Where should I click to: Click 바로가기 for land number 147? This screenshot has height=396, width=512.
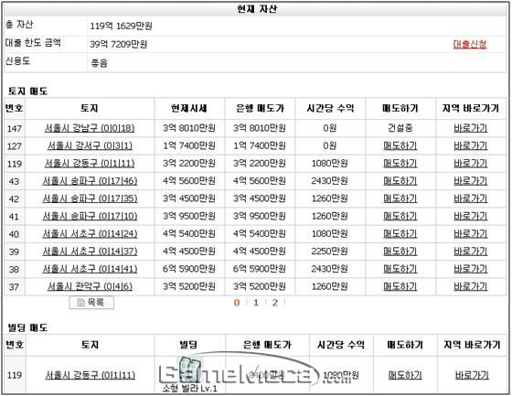[x=471, y=128]
